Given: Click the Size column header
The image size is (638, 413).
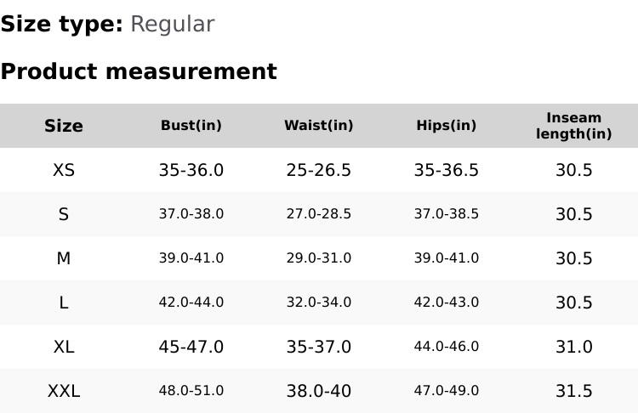Looking at the screenshot, I should pos(64,126).
